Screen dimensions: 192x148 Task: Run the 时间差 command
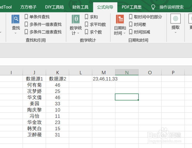[x=140, y=24]
